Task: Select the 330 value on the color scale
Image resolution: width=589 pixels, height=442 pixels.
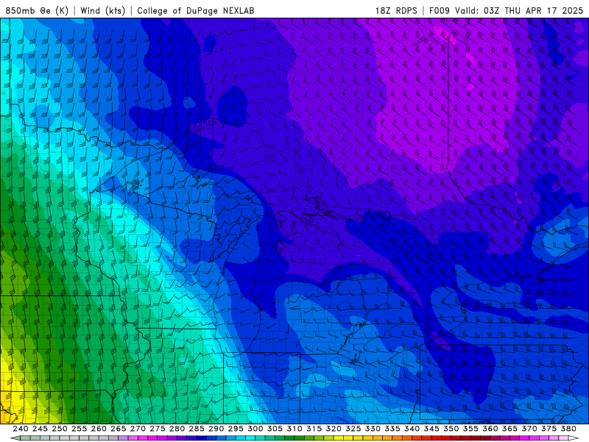Action: coord(373,429)
